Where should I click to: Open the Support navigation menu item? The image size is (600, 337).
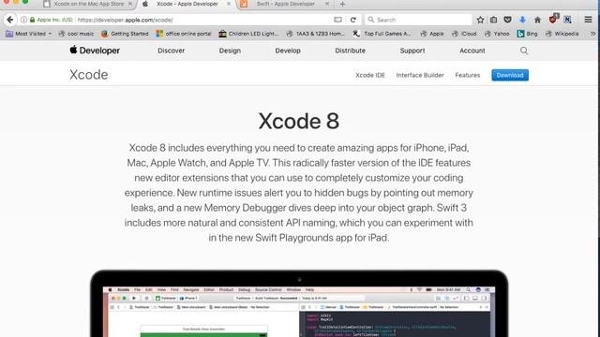412,51
